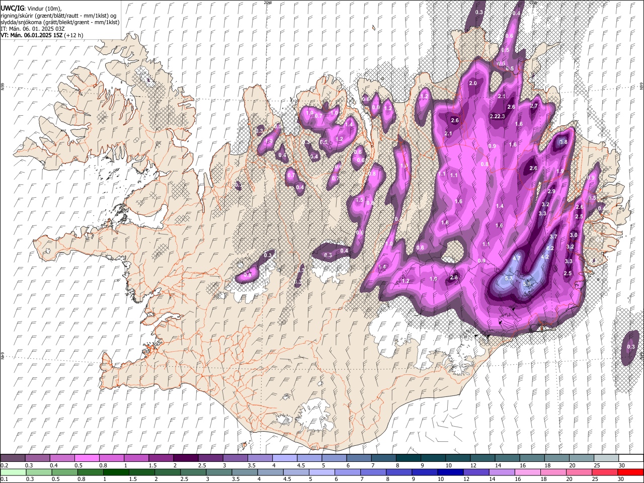Pick the bright red rain-scale swatch labeled 30

coord(630,472)
